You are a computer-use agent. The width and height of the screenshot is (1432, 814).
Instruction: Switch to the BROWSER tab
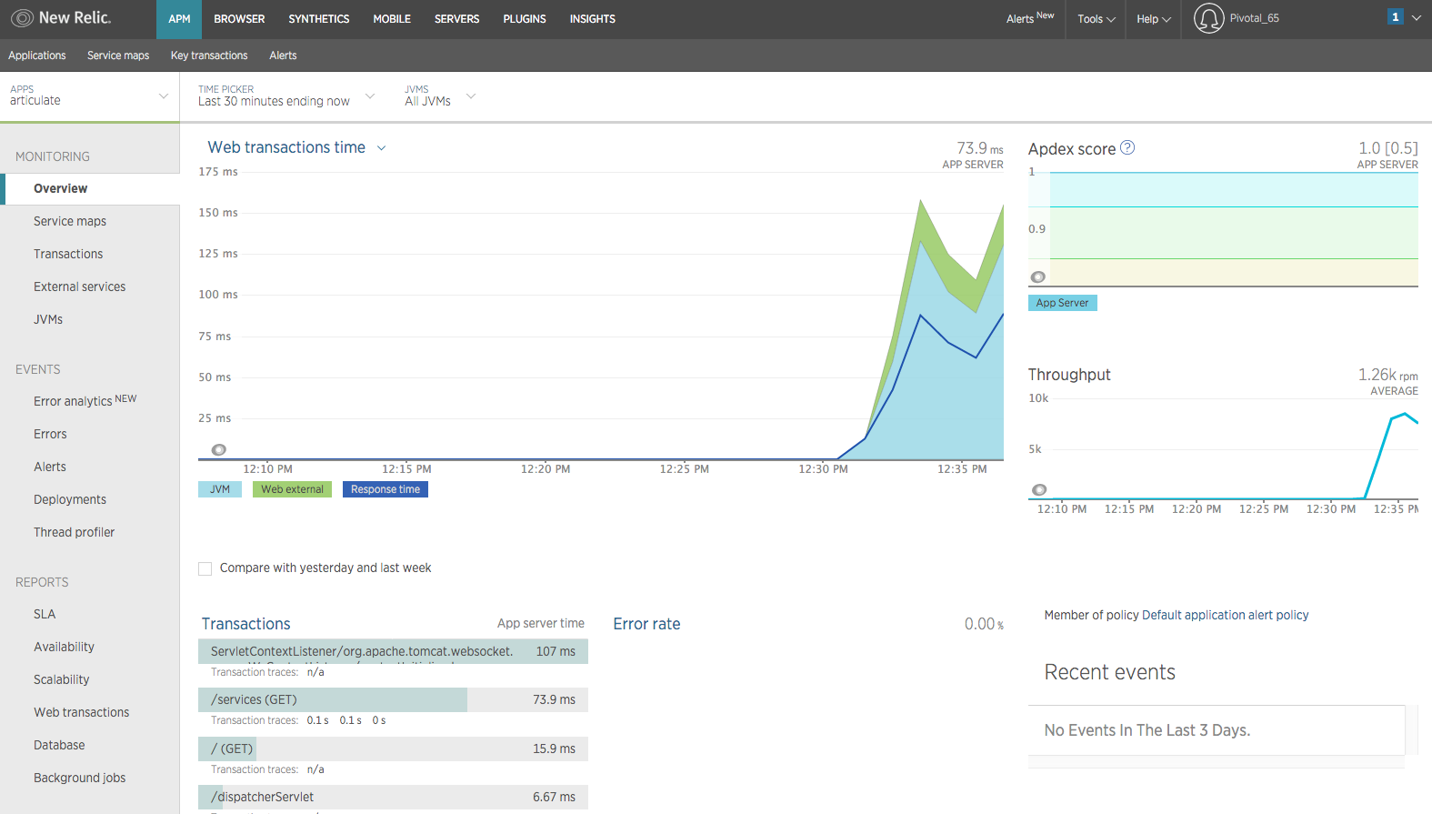(239, 19)
